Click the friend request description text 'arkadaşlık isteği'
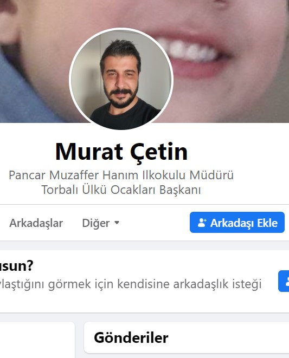 coord(217,284)
